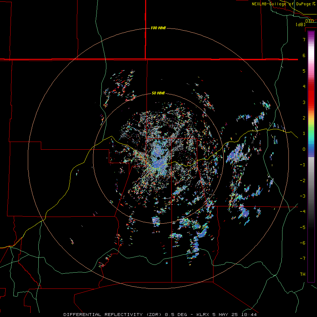Click the TH label below color scale

303,274
